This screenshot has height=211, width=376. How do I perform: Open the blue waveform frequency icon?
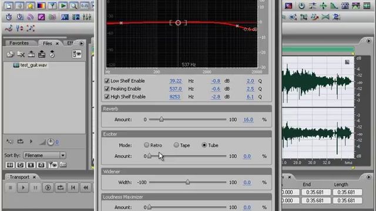coord(65,17)
